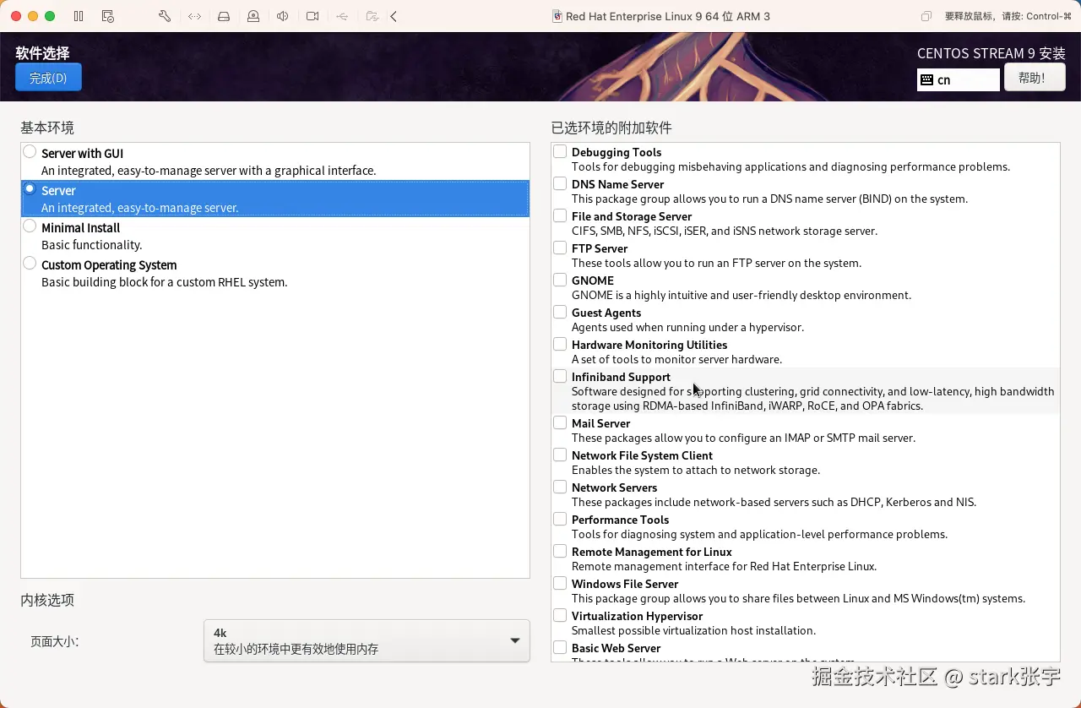Viewport: 1081px width, 708px height.
Task: Click the hard disk icon in the toolbar
Action: (x=224, y=16)
